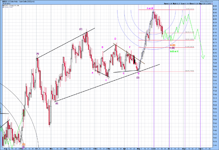The height and width of the screenshot is (150, 219).
Task: Click the StockCharts.com watermark link
Action: tap(207, 2)
